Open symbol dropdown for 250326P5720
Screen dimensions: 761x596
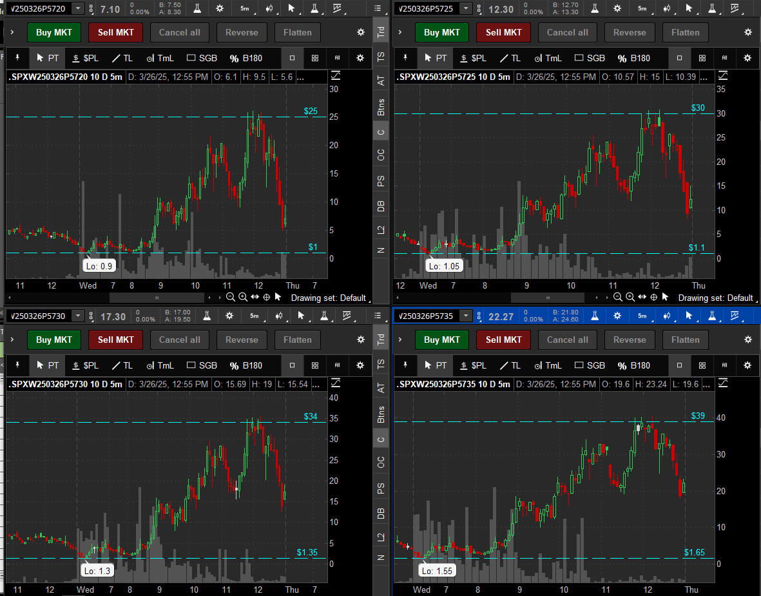coord(78,8)
